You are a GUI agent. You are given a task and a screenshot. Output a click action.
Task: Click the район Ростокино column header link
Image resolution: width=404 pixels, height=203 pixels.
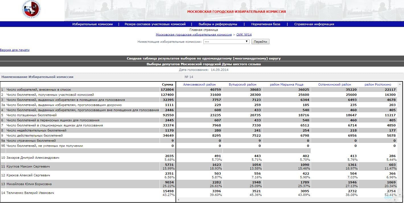tap(378, 84)
